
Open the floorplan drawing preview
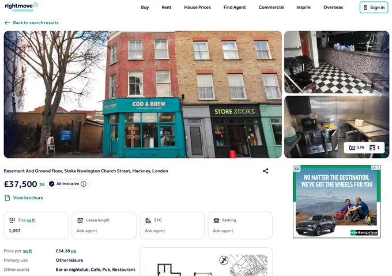click(x=184, y=269)
